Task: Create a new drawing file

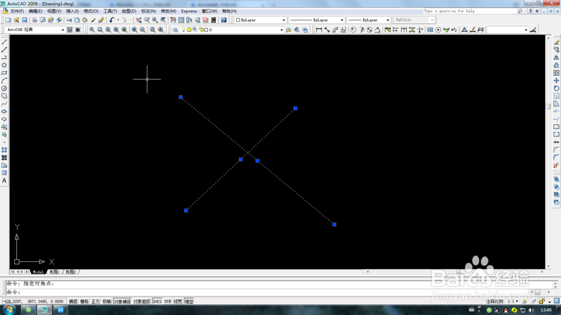Action: [8, 20]
